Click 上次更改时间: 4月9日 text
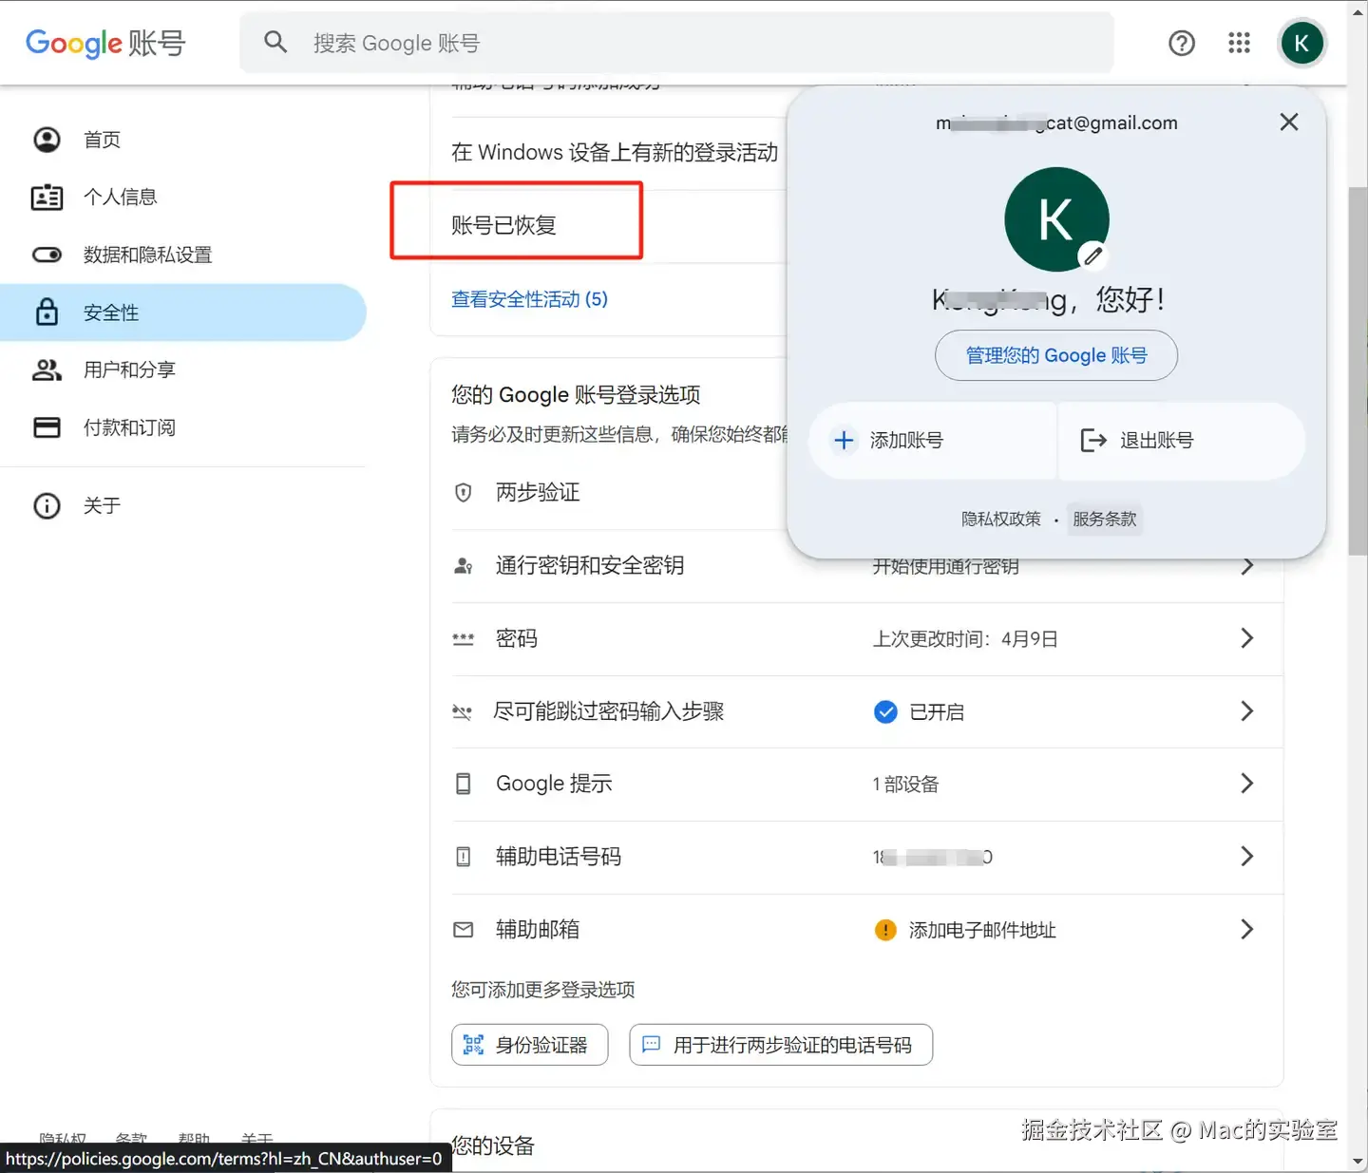1368x1173 pixels. 965,639
